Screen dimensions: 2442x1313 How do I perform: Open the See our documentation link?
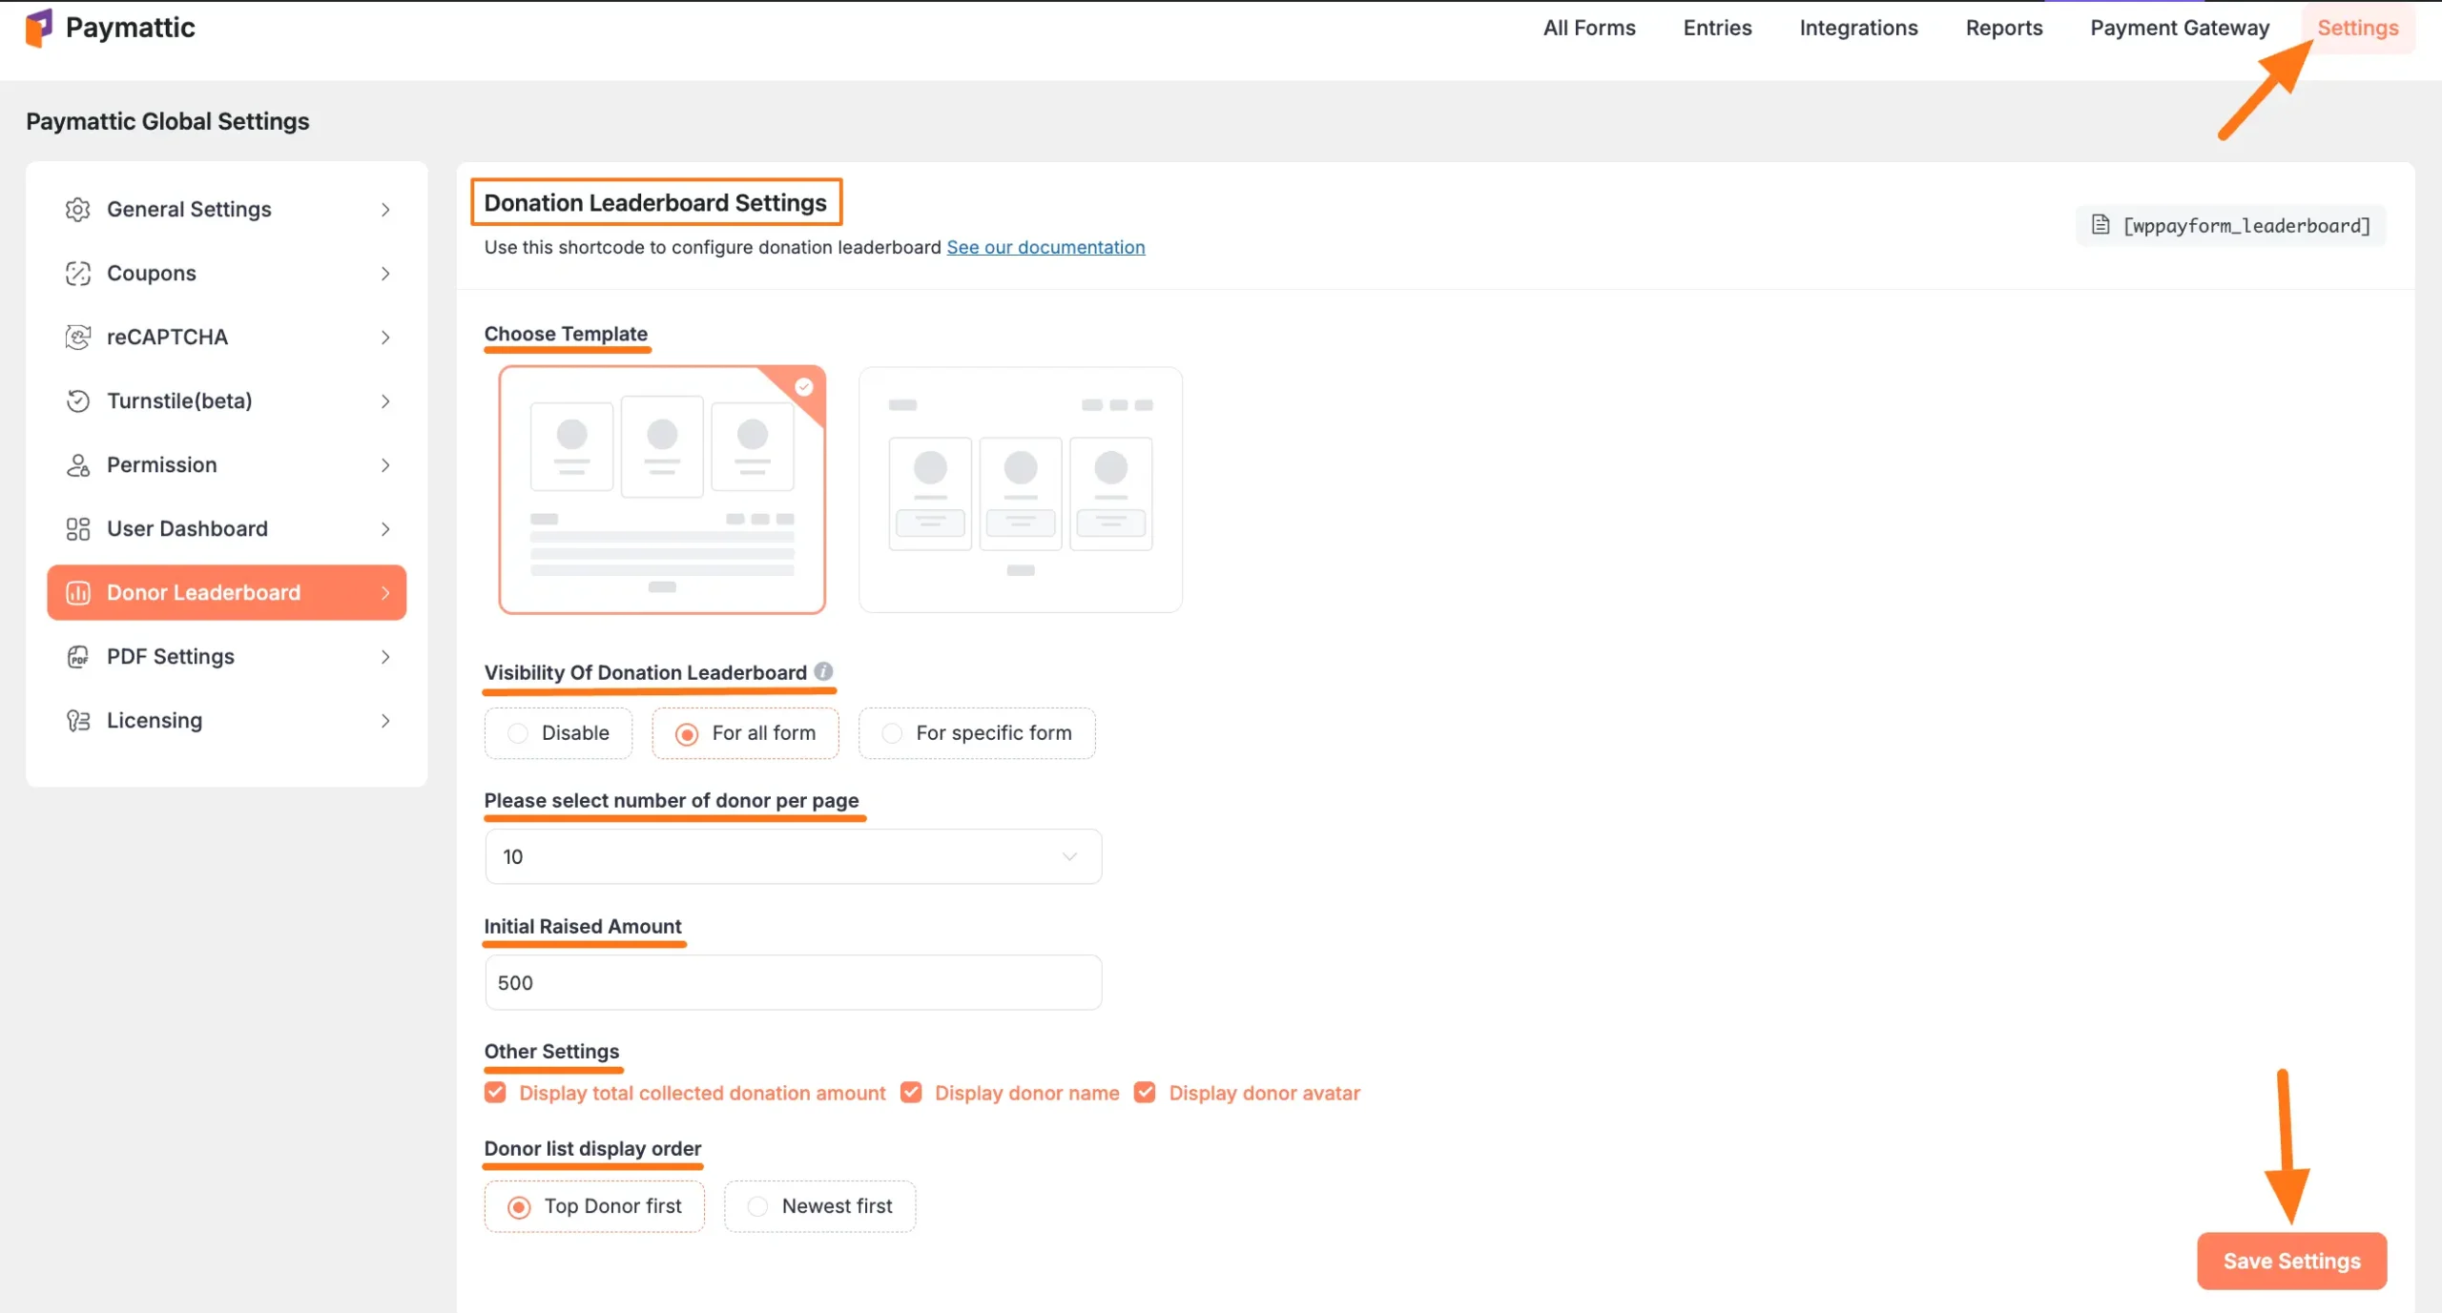pyautogui.click(x=1045, y=247)
